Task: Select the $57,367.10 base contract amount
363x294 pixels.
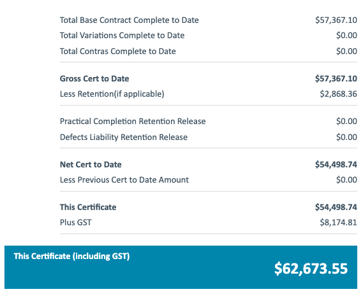Action: [x=336, y=20]
